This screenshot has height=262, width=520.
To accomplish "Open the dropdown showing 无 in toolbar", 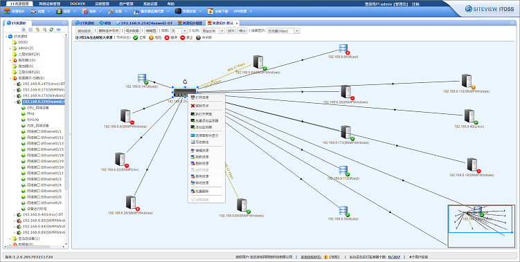I will coord(179,31).
